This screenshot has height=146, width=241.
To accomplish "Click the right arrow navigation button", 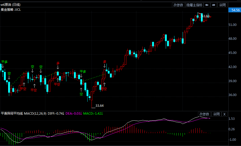I will 214,5.
